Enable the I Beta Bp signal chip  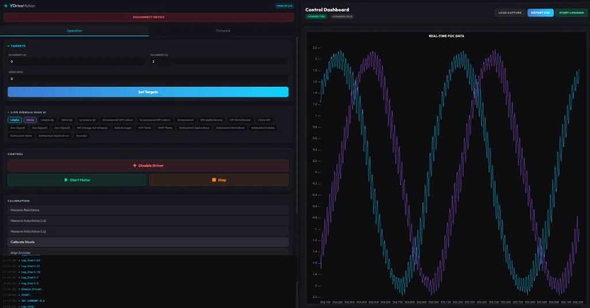pyautogui.click(x=67, y=120)
